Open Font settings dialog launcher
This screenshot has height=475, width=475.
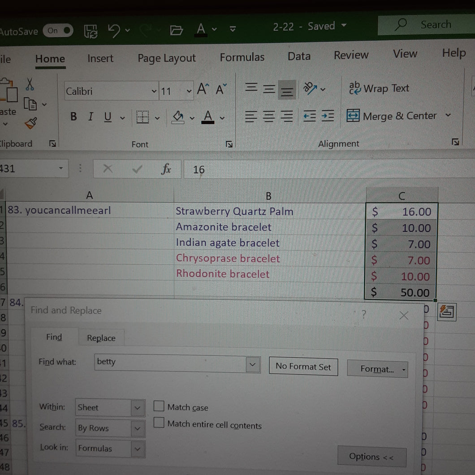[229, 144]
